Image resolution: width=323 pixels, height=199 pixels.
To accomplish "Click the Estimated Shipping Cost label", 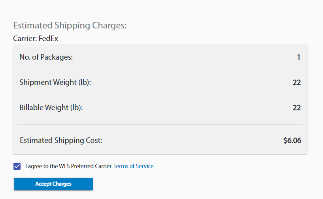I will click(x=61, y=140).
